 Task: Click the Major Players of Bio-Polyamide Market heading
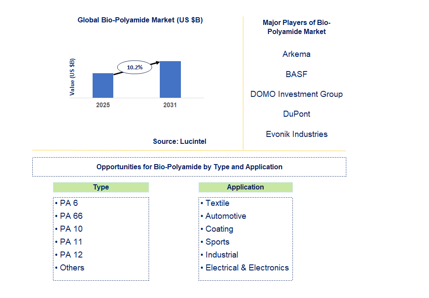point(297,27)
